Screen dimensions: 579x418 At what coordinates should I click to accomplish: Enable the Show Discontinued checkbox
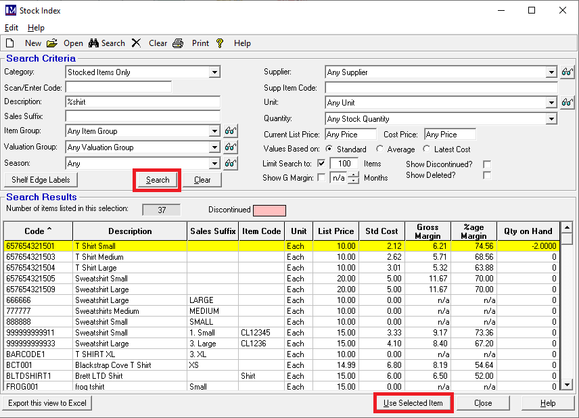click(487, 164)
